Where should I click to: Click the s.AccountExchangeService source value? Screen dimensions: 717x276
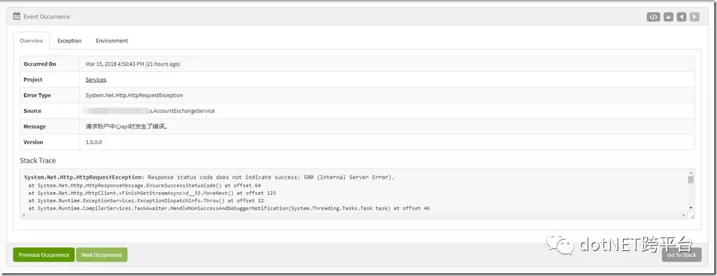coord(182,110)
